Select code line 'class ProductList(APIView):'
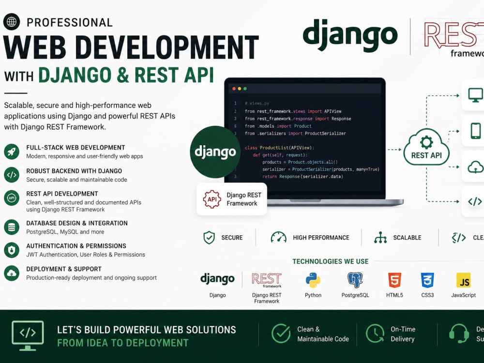The image size is (484, 363). click(279, 148)
